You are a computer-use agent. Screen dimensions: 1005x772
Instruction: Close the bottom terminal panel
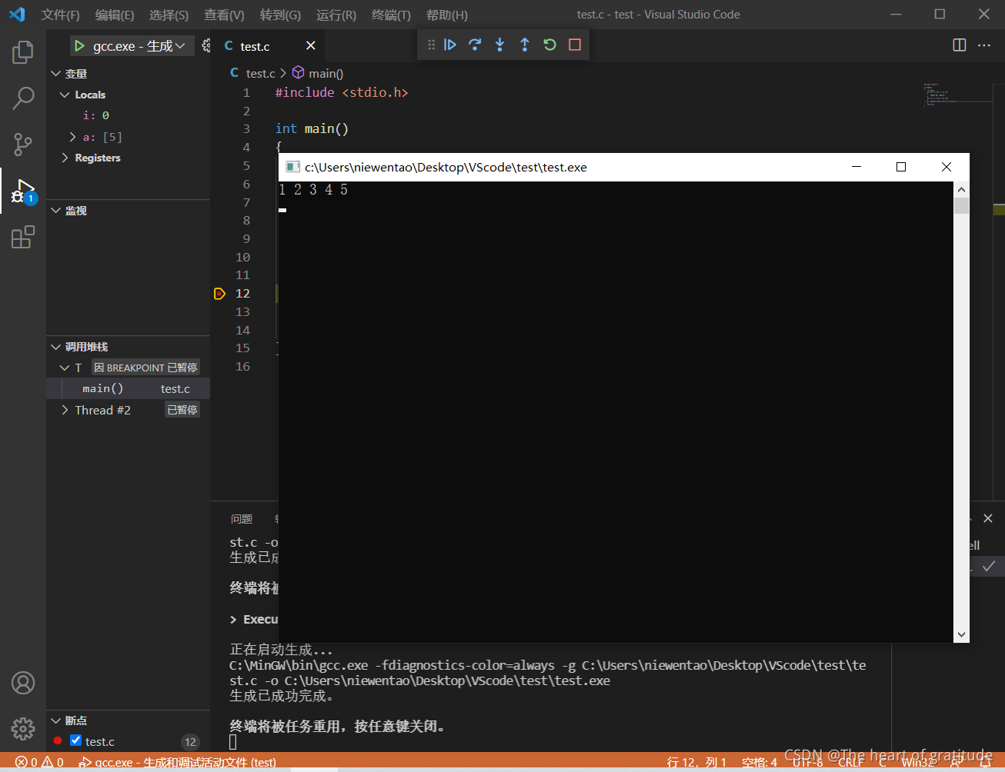tap(988, 518)
